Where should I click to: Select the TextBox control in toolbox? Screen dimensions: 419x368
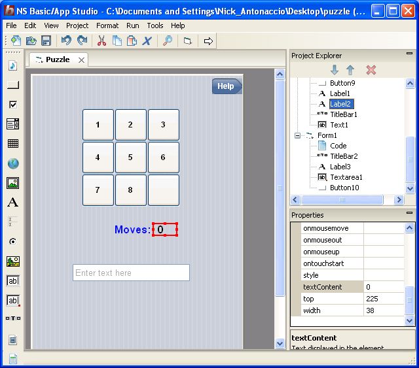click(13, 280)
